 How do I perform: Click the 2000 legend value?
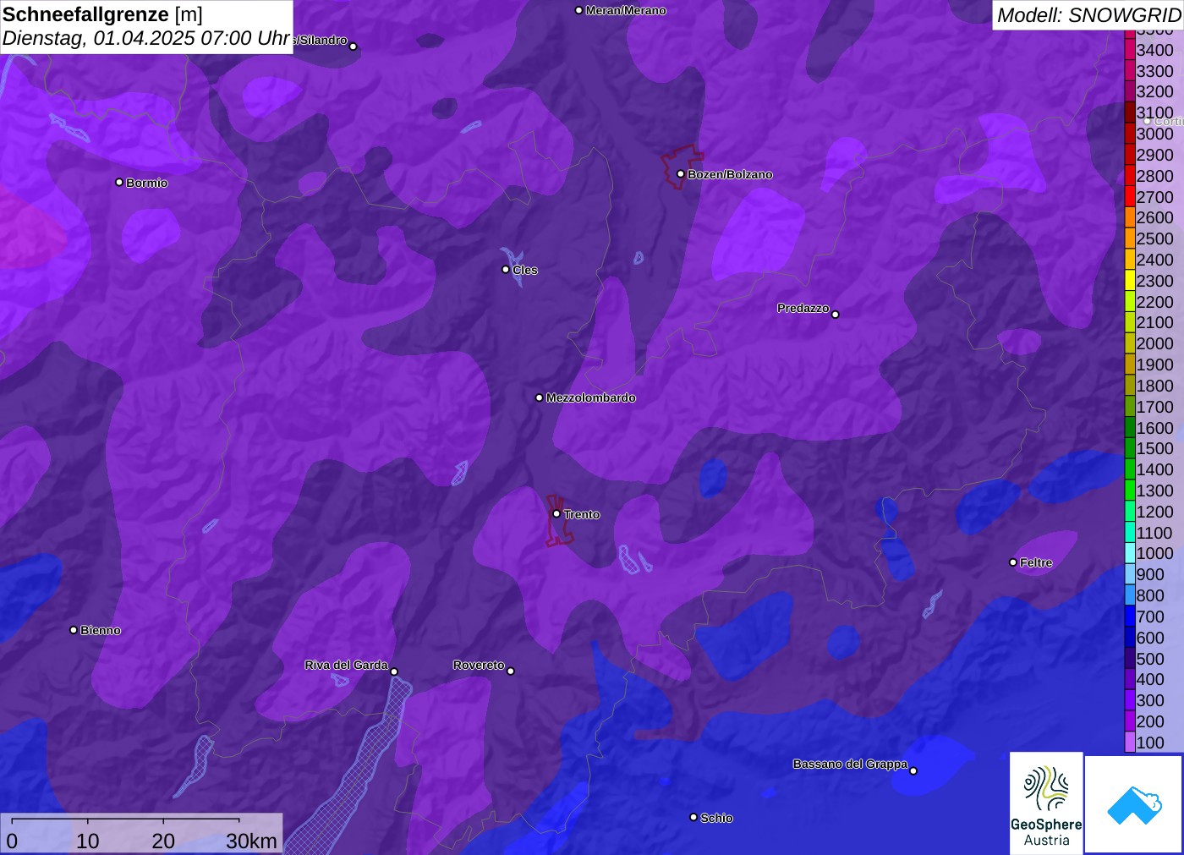coord(1154,343)
